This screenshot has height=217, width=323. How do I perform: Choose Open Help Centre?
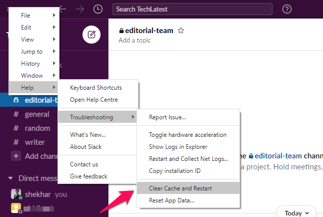(98, 100)
